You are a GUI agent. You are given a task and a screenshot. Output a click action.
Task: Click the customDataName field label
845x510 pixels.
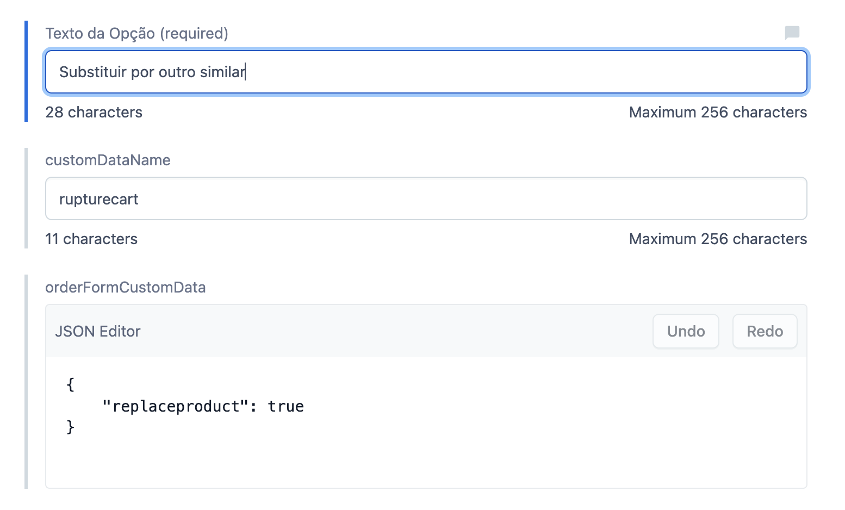click(108, 160)
